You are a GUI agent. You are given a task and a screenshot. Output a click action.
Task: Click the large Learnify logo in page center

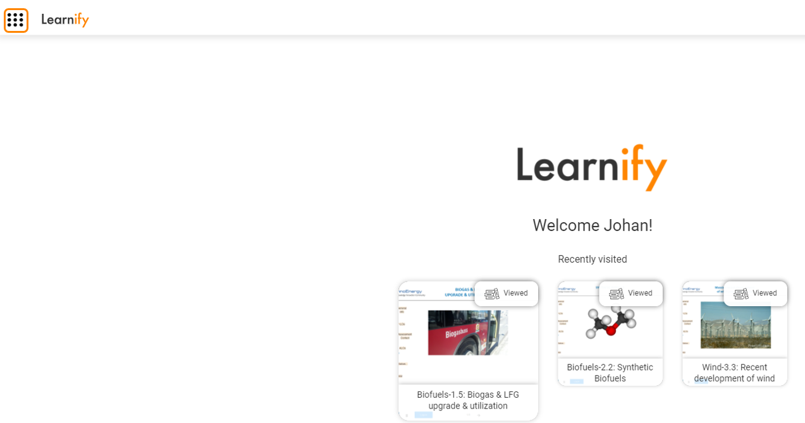coord(591,167)
